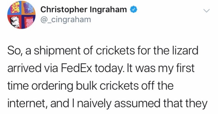218x114 pixels.
Task: Click the purple pop-tart on orange avatar quadrant
Action: click(29, 8)
